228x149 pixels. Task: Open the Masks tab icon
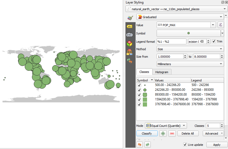129,35
